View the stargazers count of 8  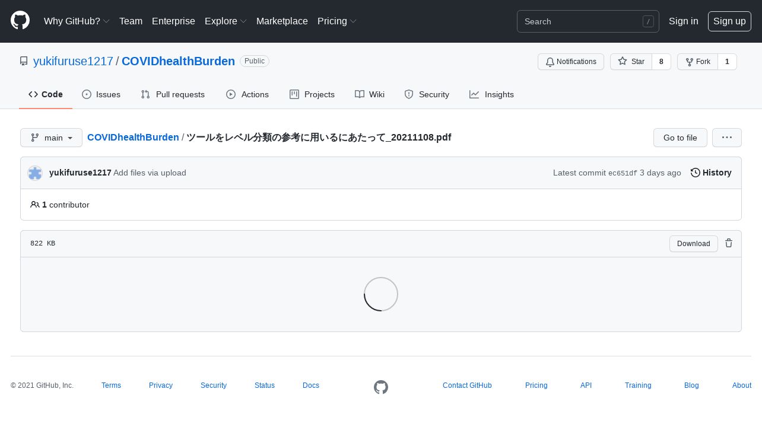(x=661, y=62)
